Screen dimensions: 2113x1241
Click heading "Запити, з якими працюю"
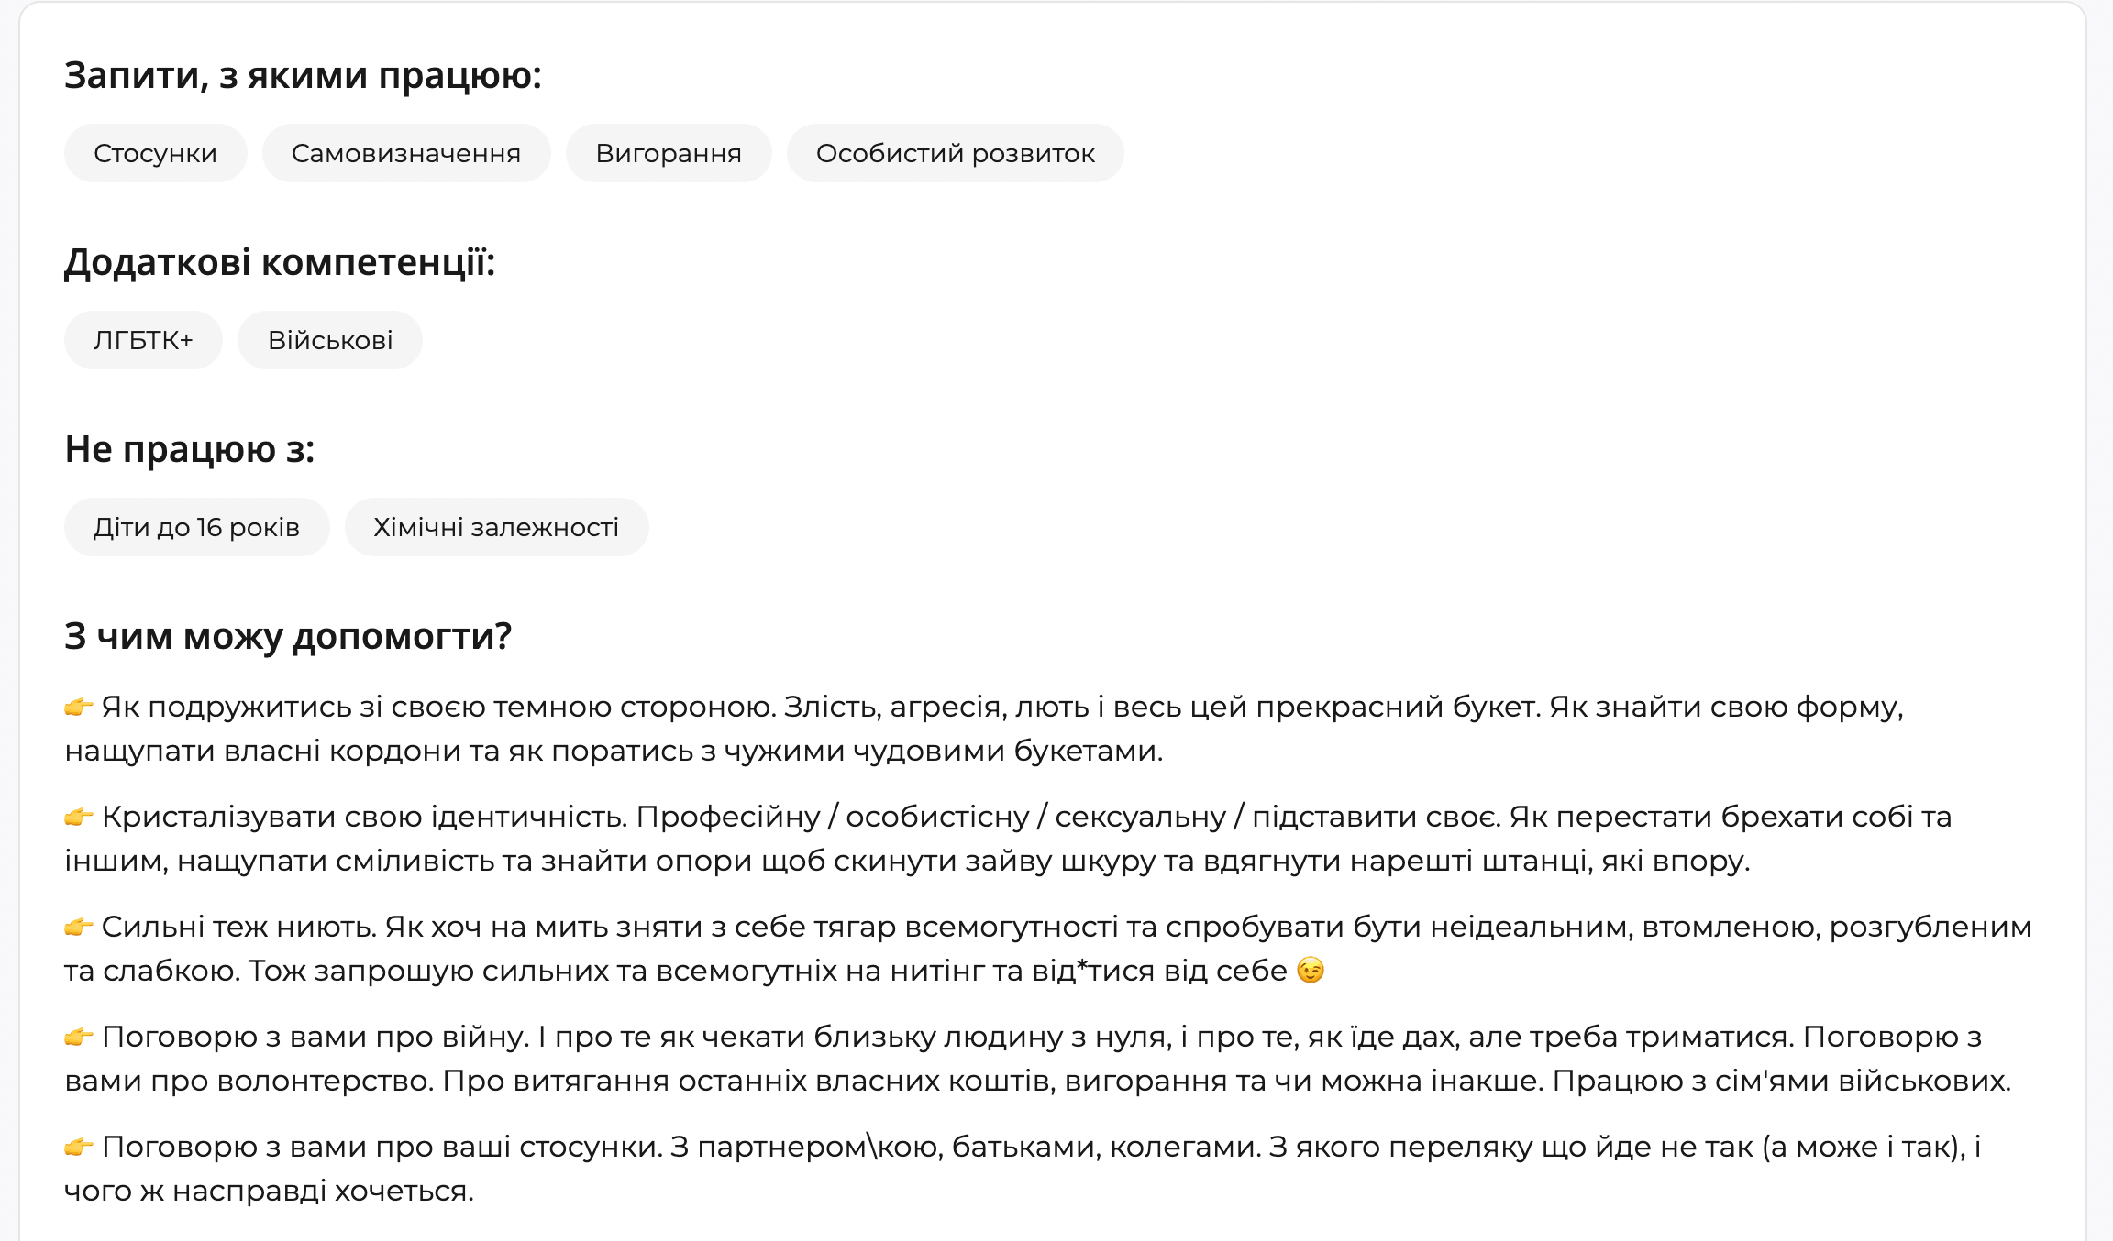pos(303,78)
